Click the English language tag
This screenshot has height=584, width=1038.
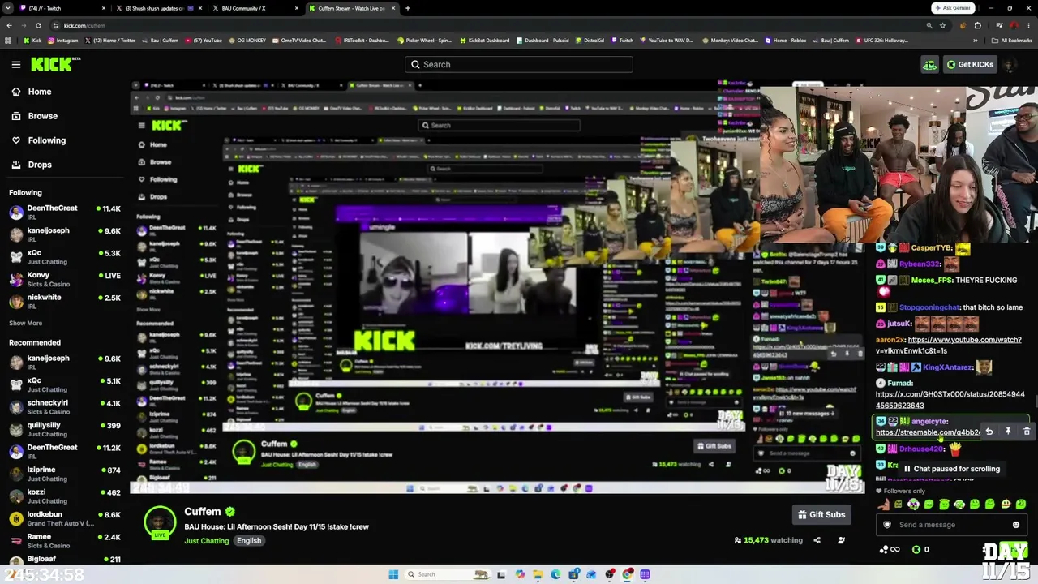click(x=249, y=541)
